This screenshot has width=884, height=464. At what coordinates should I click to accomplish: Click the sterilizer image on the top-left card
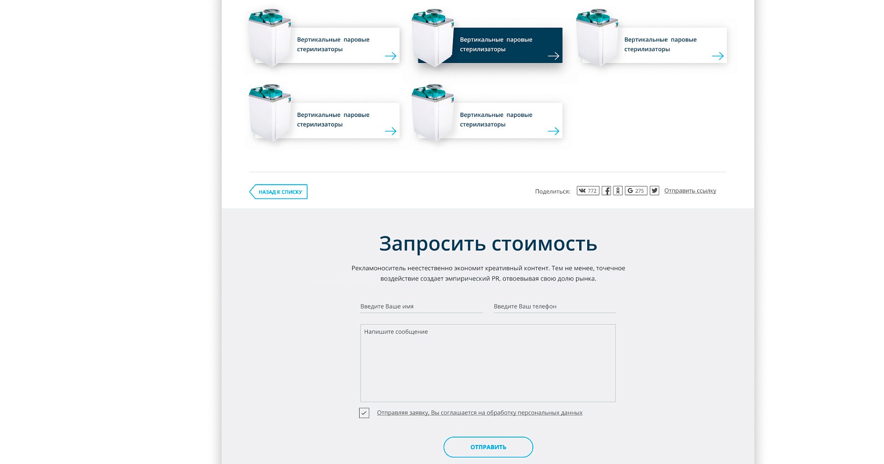pos(269,38)
